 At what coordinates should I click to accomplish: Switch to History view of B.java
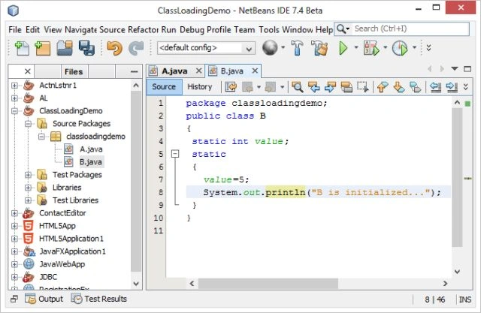point(200,86)
